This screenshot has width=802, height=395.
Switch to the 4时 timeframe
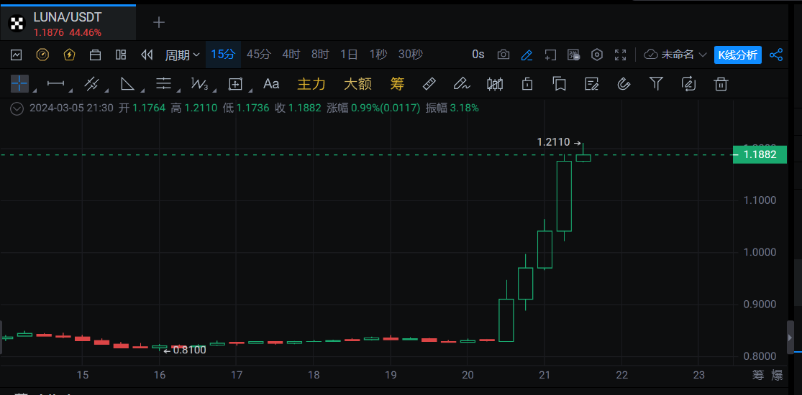click(x=291, y=55)
